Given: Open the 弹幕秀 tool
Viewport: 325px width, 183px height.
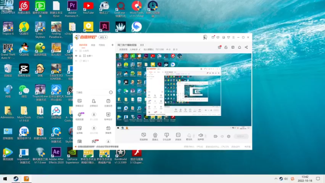Looking at the screenshot, I should [x=108, y=130].
